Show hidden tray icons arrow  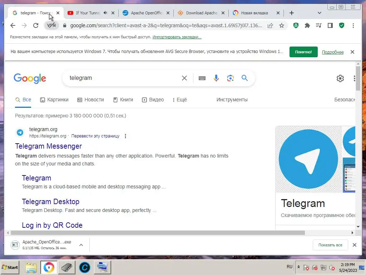[298, 267]
